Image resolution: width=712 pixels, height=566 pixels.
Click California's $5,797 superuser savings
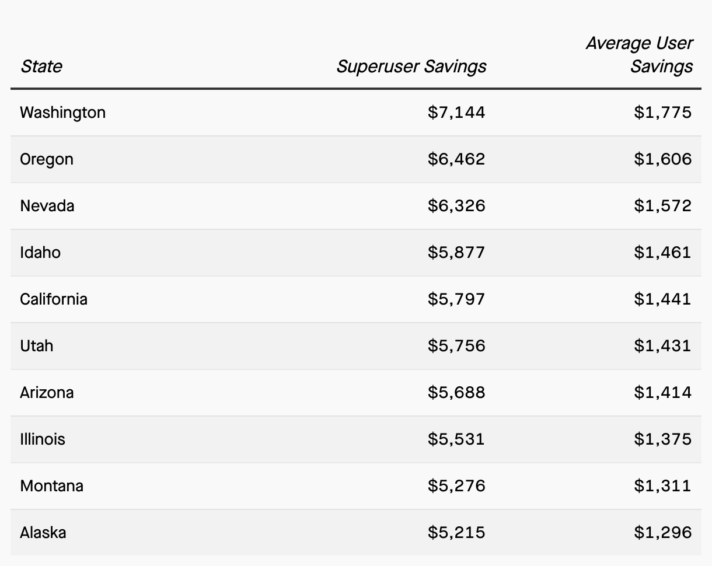click(456, 299)
